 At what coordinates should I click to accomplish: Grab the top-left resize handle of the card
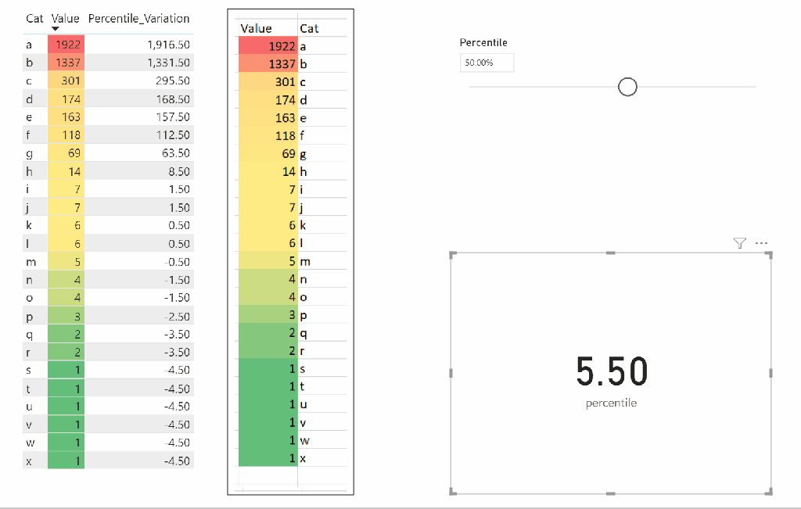452,254
